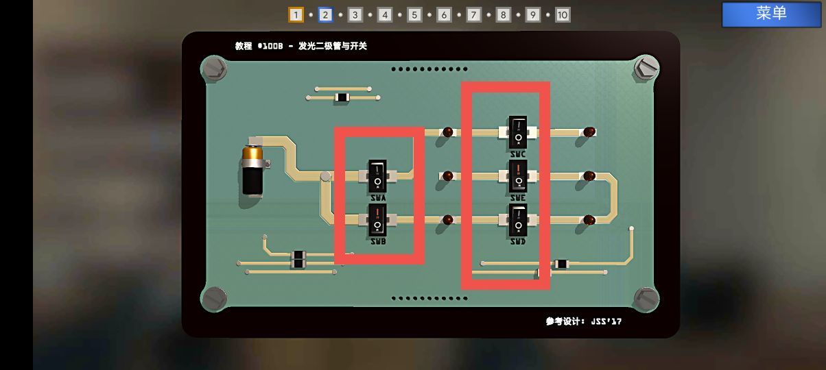The image size is (826, 370).
Task: Go to level page 5
Action: (x=414, y=14)
